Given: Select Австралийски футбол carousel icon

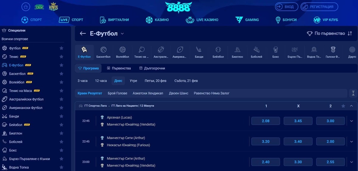Looking at the screenshot, I should (x=161, y=53).
